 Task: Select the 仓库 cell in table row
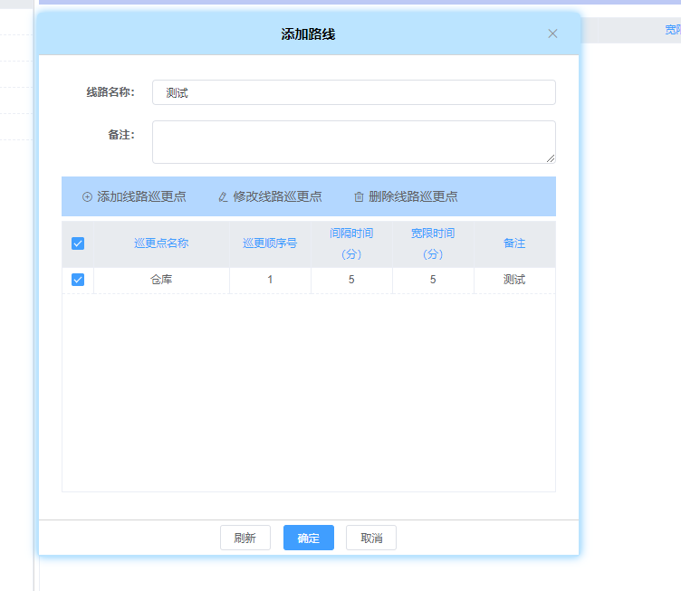tap(161, 280)
